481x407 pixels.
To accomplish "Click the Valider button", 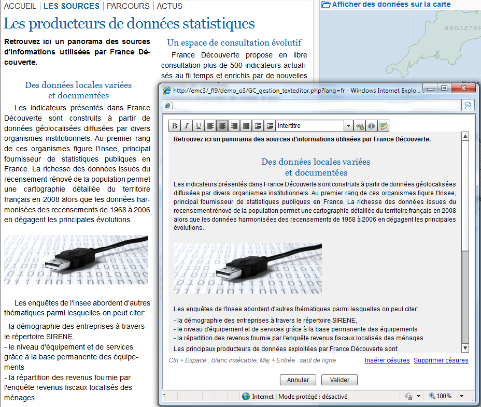I will click(x=339, y=380).
